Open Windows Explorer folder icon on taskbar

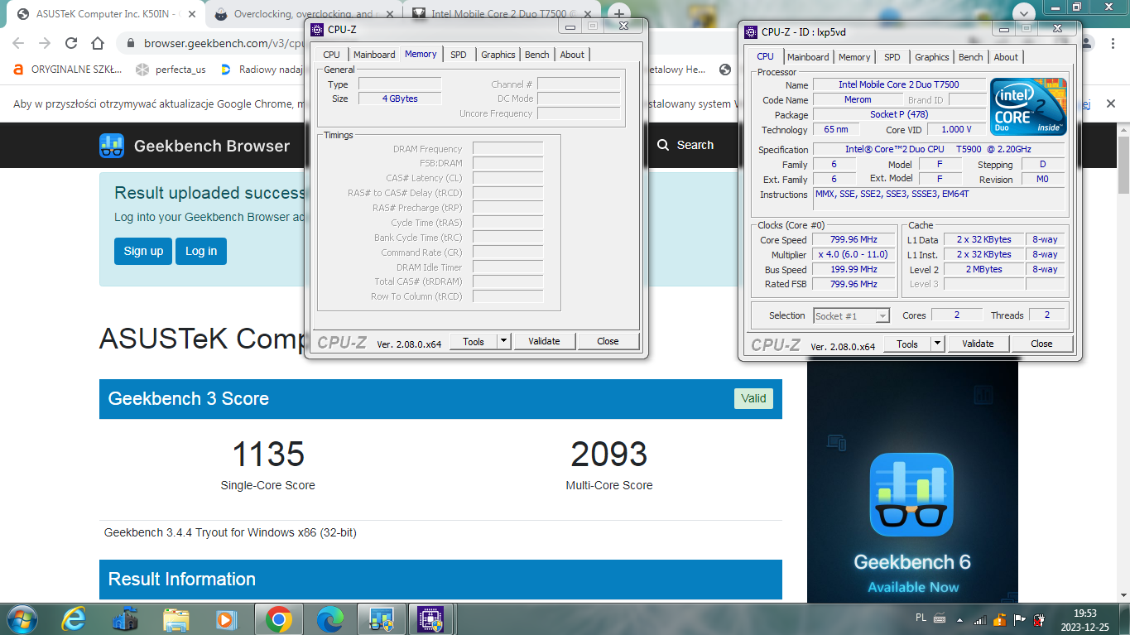point(176,618)
